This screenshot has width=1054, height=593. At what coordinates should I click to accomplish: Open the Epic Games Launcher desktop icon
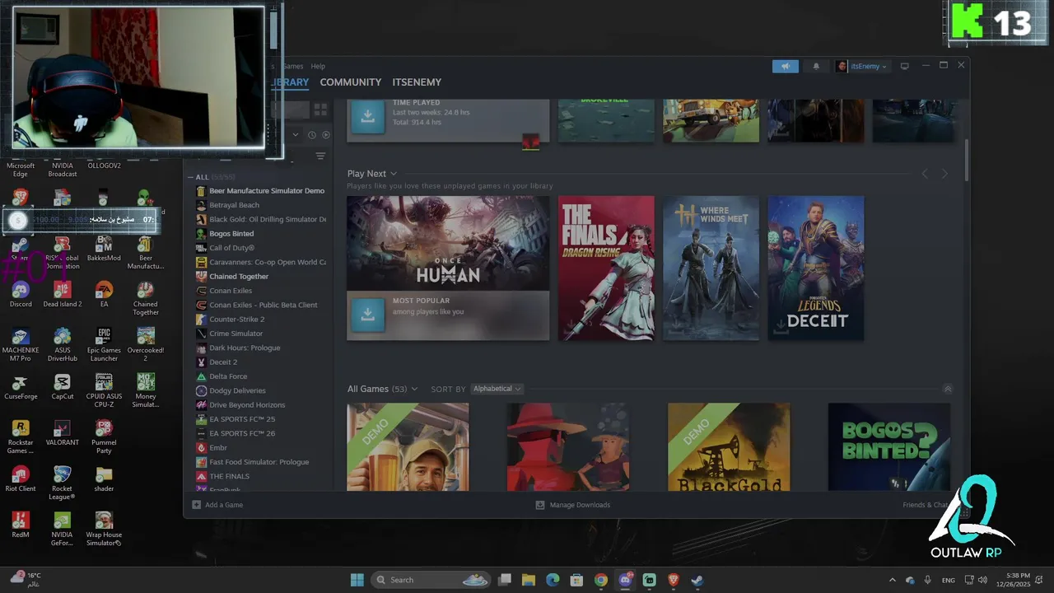click(104, 344)
